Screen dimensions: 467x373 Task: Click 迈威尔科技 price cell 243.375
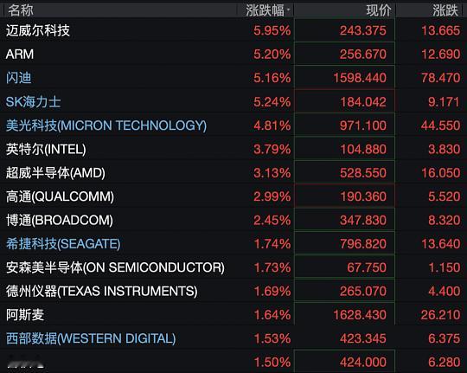[363, 30]
